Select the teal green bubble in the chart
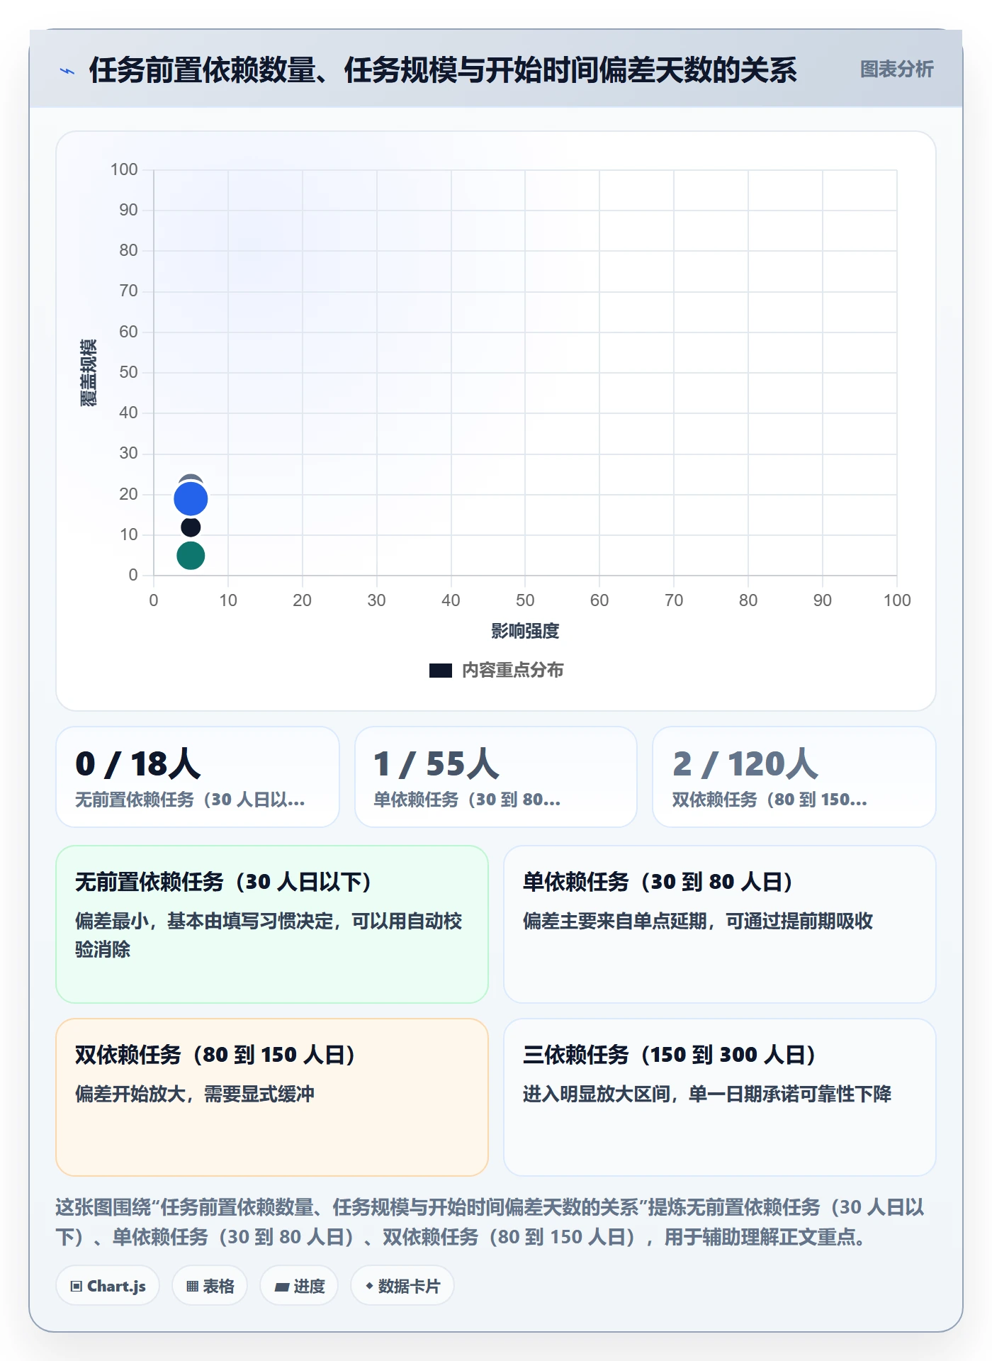Image resolution: width=992 pixels, height=1361 pixels. (191, 555)
